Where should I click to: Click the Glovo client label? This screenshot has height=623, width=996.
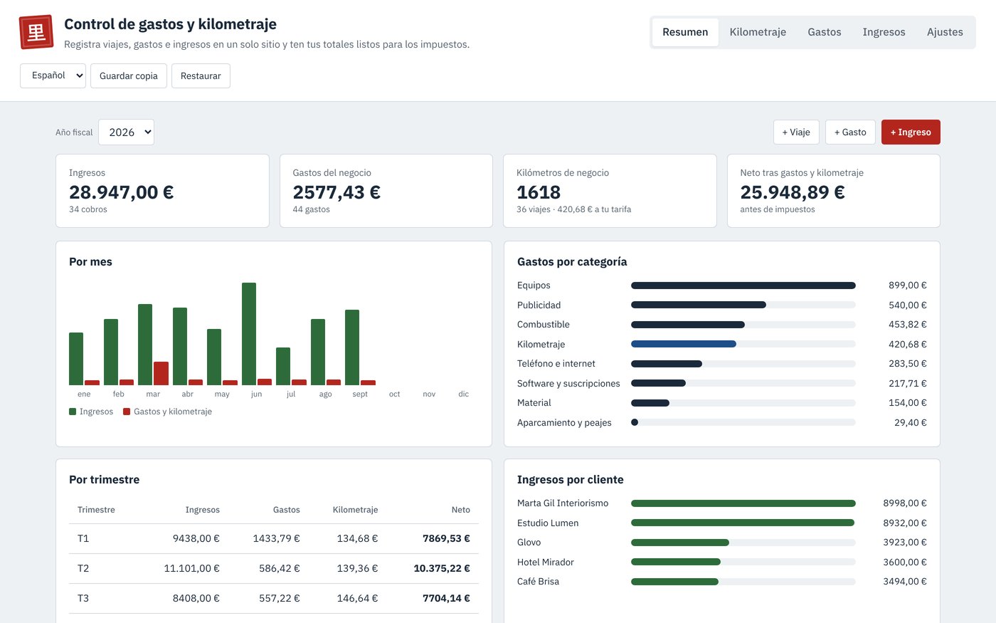click(x=529, y=542)
